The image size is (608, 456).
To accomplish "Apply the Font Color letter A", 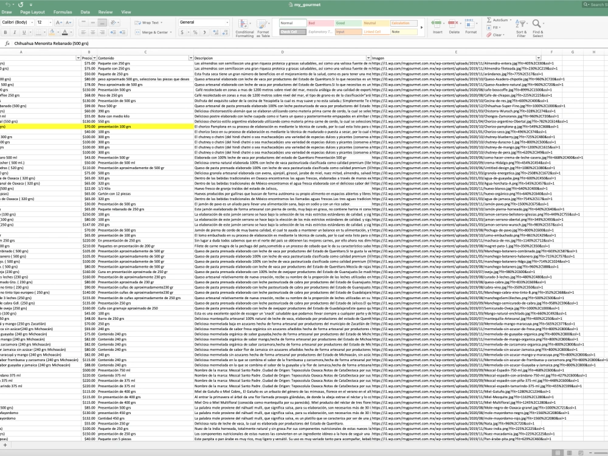I will 65,32.
